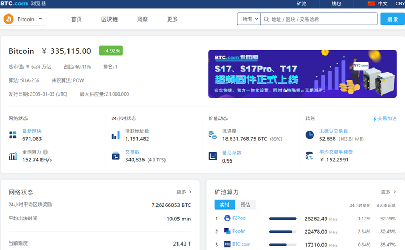Click the 全网算力 hashrate chart icon

point(12,156)
